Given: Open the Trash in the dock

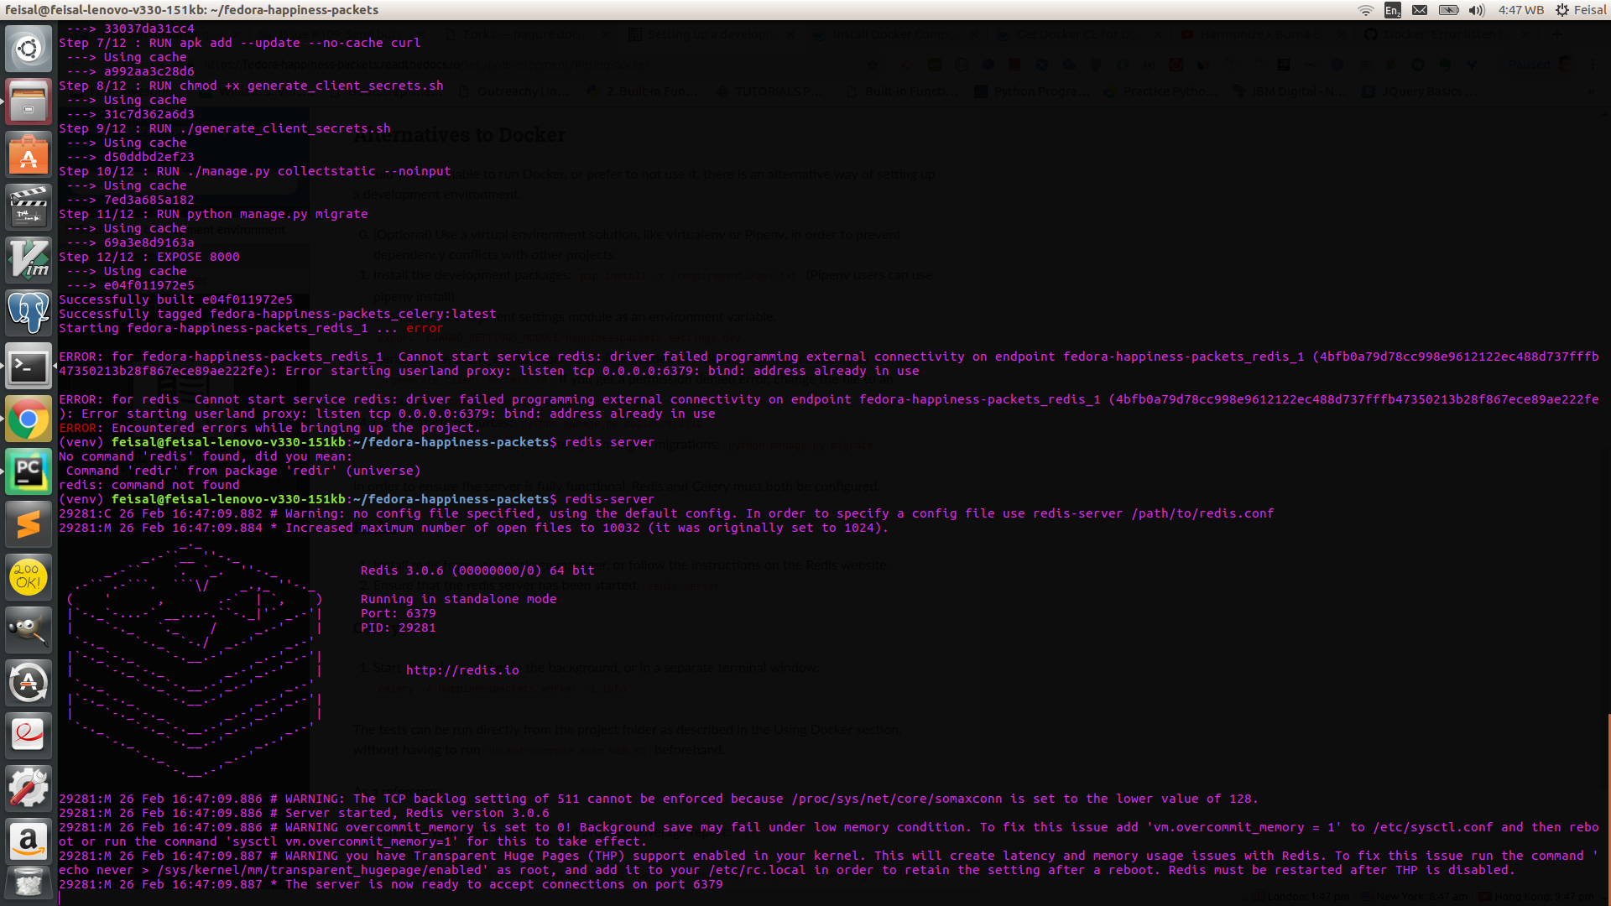Looking at the screenshot, I should [x=29, y=885].
